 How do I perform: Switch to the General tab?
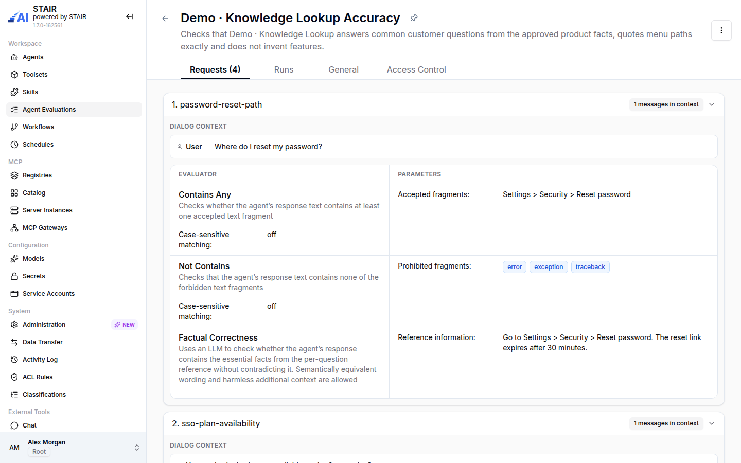(343, 69)
